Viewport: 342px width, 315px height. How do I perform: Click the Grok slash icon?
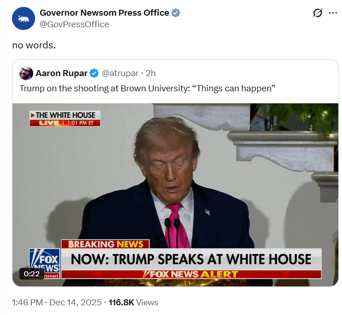(318, 13)
